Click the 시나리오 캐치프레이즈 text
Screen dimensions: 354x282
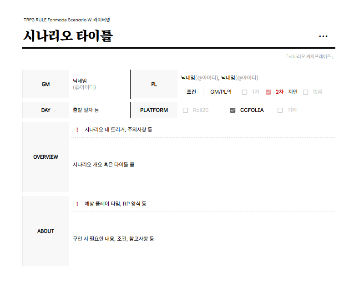click(x=310, y=56)
